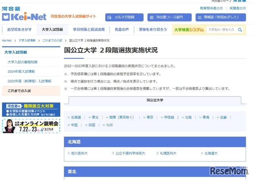Click the 河合塾コース案内 grid icon
Image resolution: width=254 pixels, height=180 pixels.
[152, 17]
